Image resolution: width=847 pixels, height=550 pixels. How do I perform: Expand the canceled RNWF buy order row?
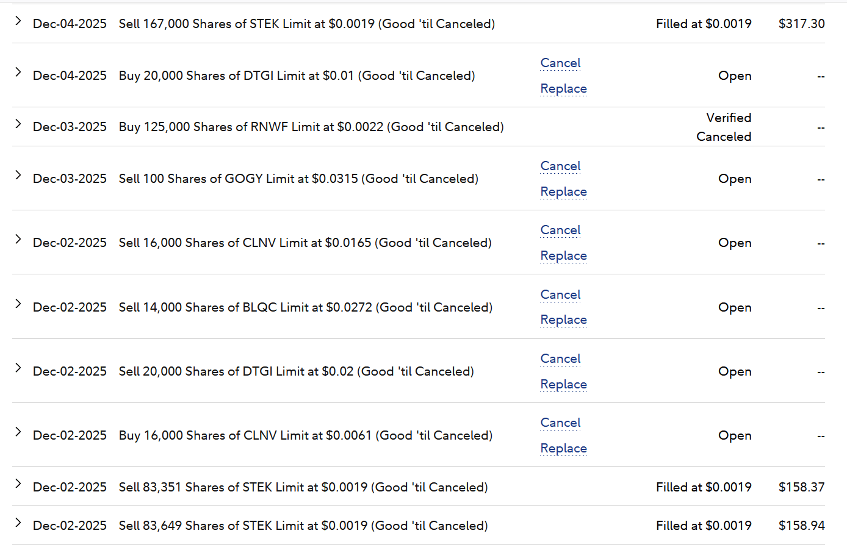point(18,124)
